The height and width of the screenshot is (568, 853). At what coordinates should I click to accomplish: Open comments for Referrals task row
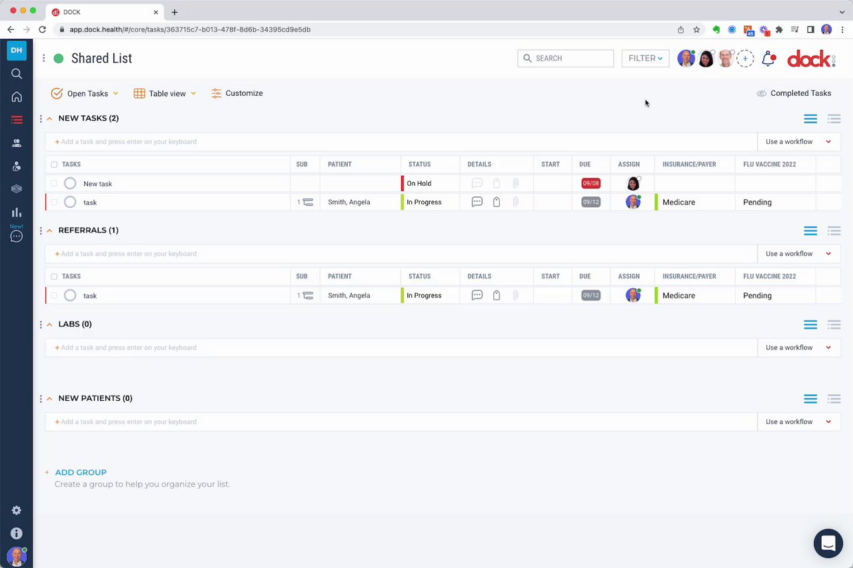[x=477, y=296]
